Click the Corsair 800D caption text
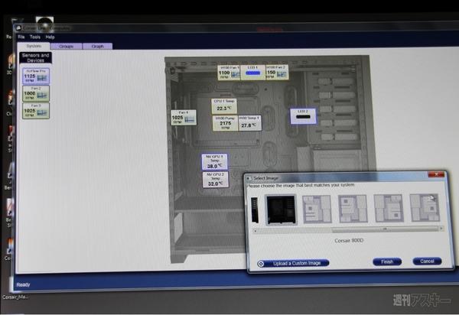The image size is (459, 315). point(349,240)
